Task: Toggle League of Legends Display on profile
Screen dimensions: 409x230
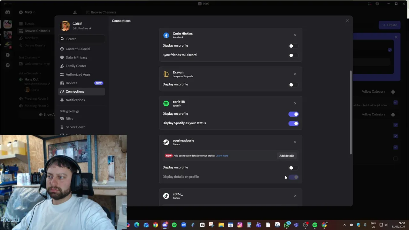Action: pos(293,85)
